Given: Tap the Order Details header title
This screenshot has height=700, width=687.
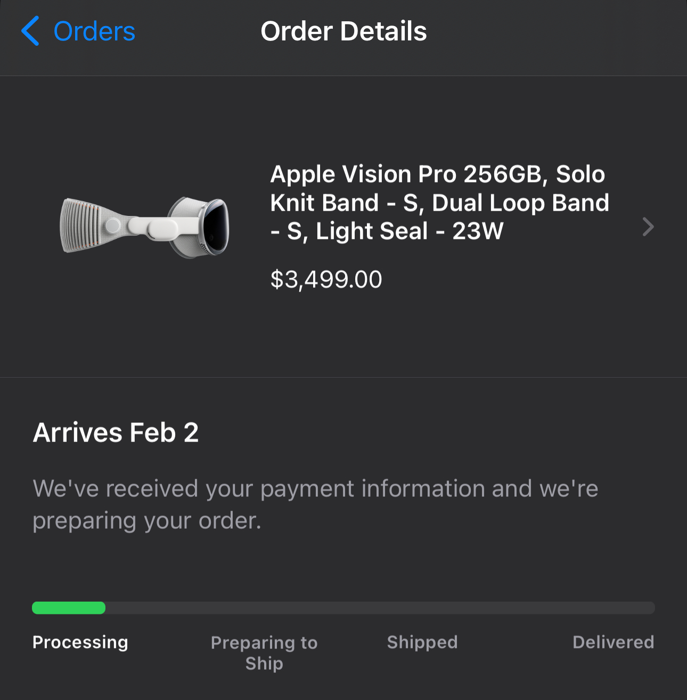Looking at the screenshot, I should (343, 31).
